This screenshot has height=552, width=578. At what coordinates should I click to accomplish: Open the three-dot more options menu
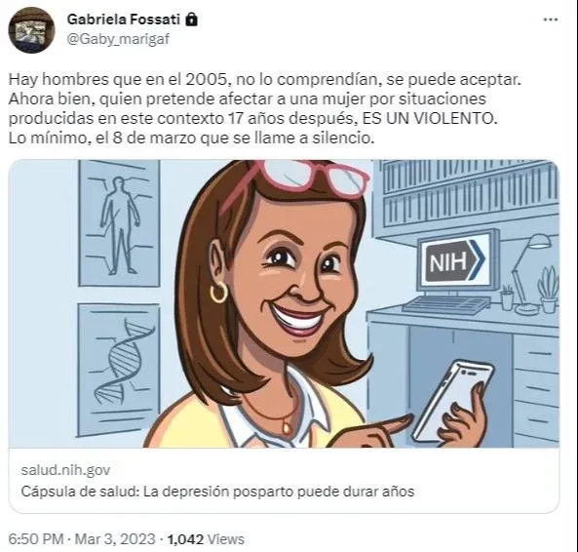551,20
